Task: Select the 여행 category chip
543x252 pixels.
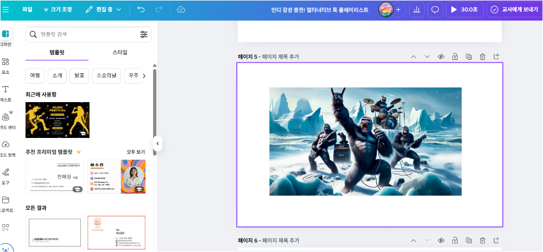Action: (x=35, y=76)
